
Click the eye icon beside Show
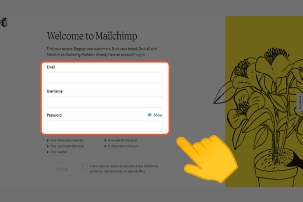150,115
